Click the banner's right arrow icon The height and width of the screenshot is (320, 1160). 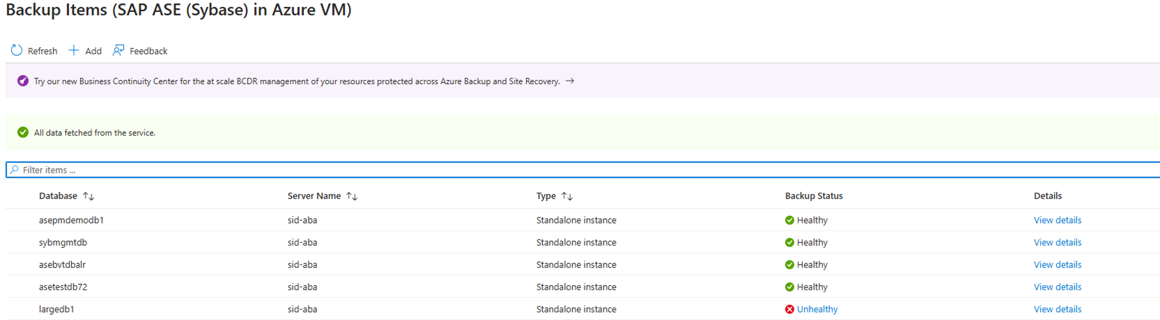point(570,81)
